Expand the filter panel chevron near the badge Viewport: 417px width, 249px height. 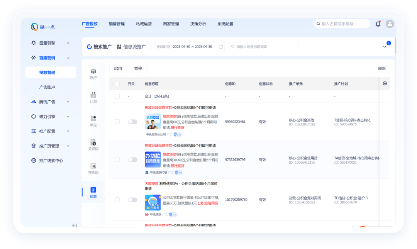click(x=385, y=46)
